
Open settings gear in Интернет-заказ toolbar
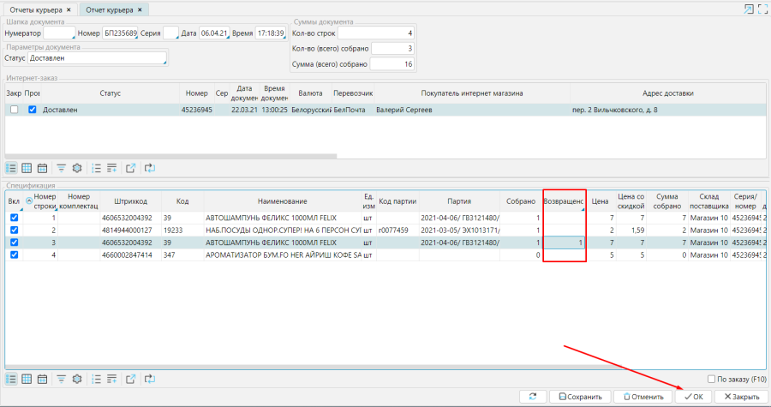point(77,168)
